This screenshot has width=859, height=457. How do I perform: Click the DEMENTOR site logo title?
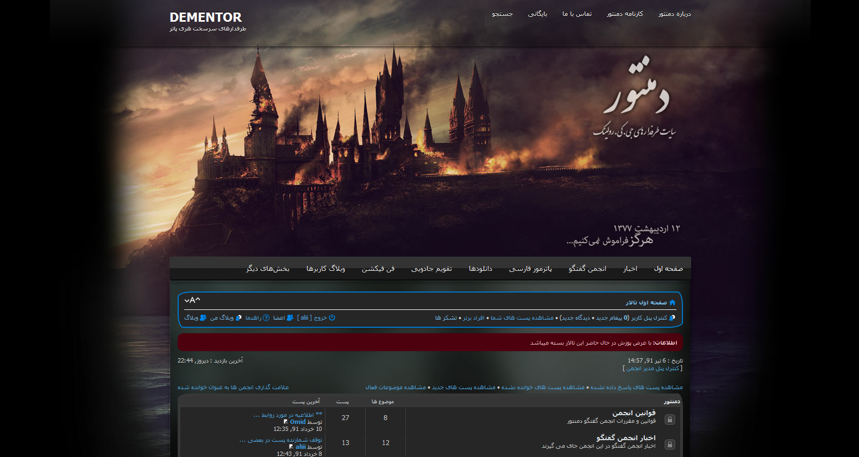coord(206,17)
